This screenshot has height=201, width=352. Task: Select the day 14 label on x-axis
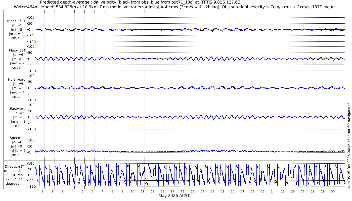[172, 191]
